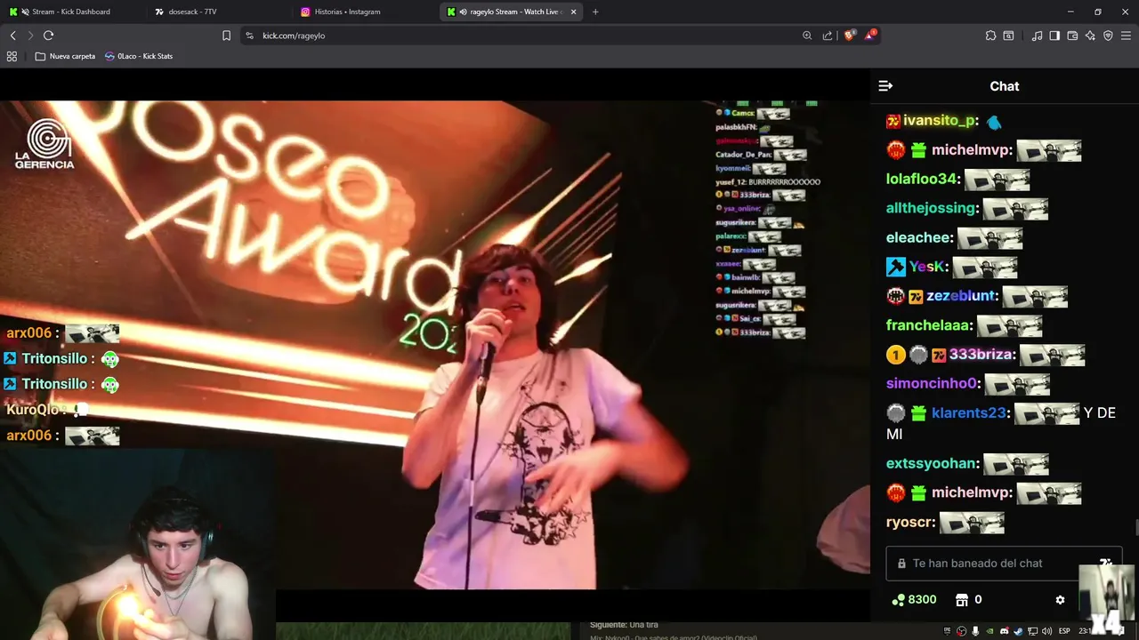Open the 0Laco - Kick Stats bookmark

[x=139, y=56]
